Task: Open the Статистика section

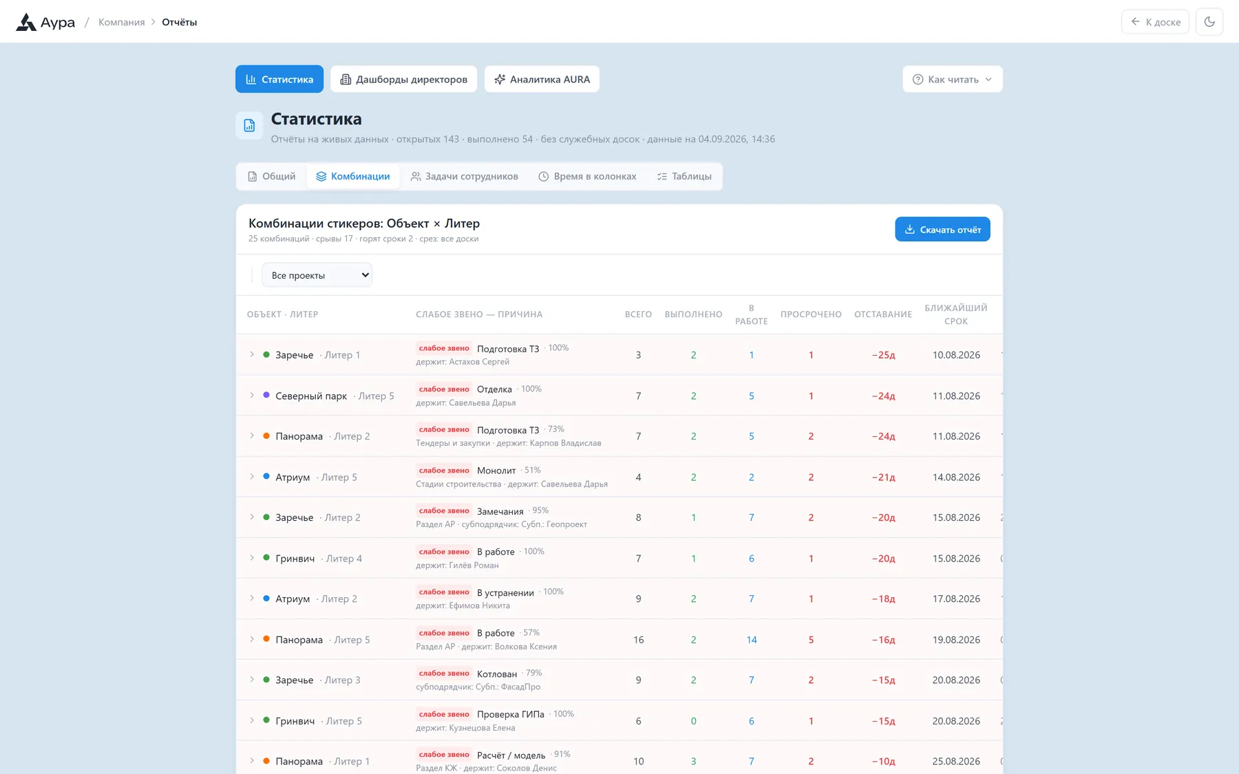Action: coord(279,79)
